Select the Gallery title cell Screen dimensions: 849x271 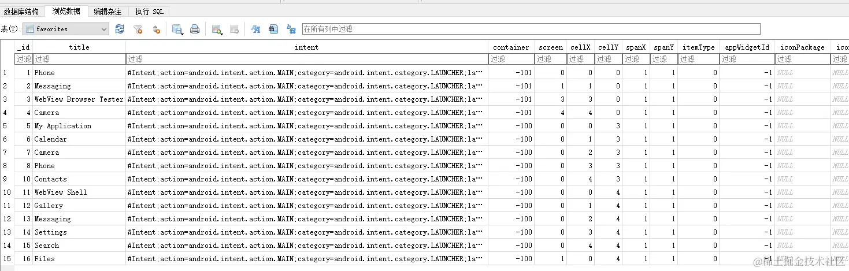click(x=79, y=206)
